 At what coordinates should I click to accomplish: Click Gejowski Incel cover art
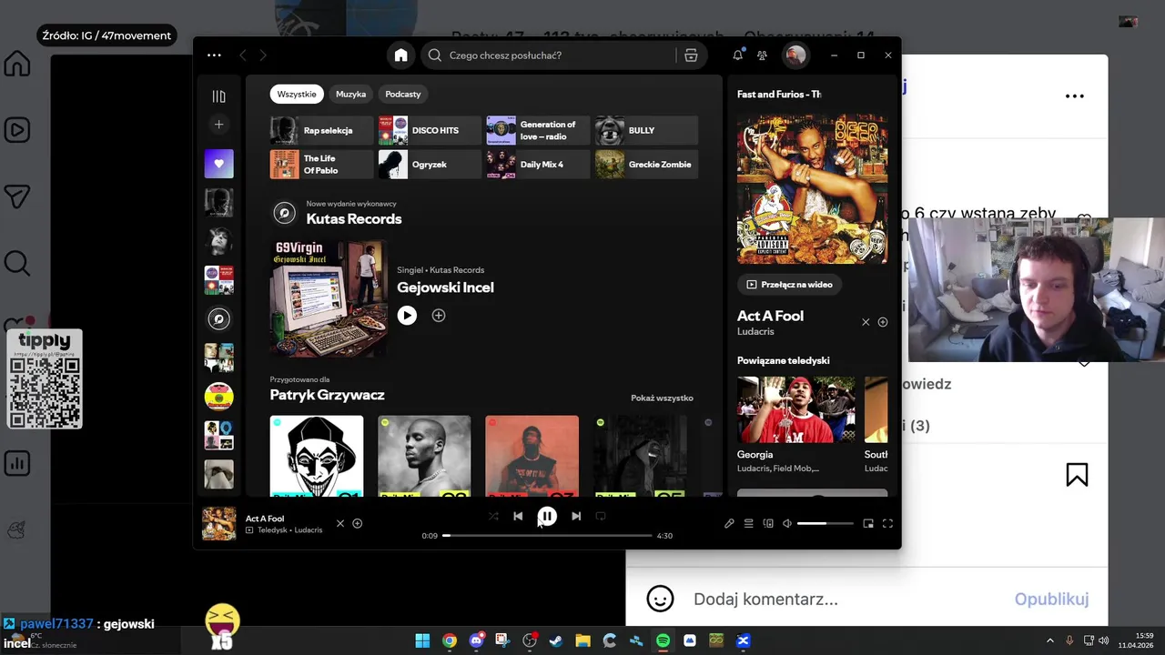(329, 298)
